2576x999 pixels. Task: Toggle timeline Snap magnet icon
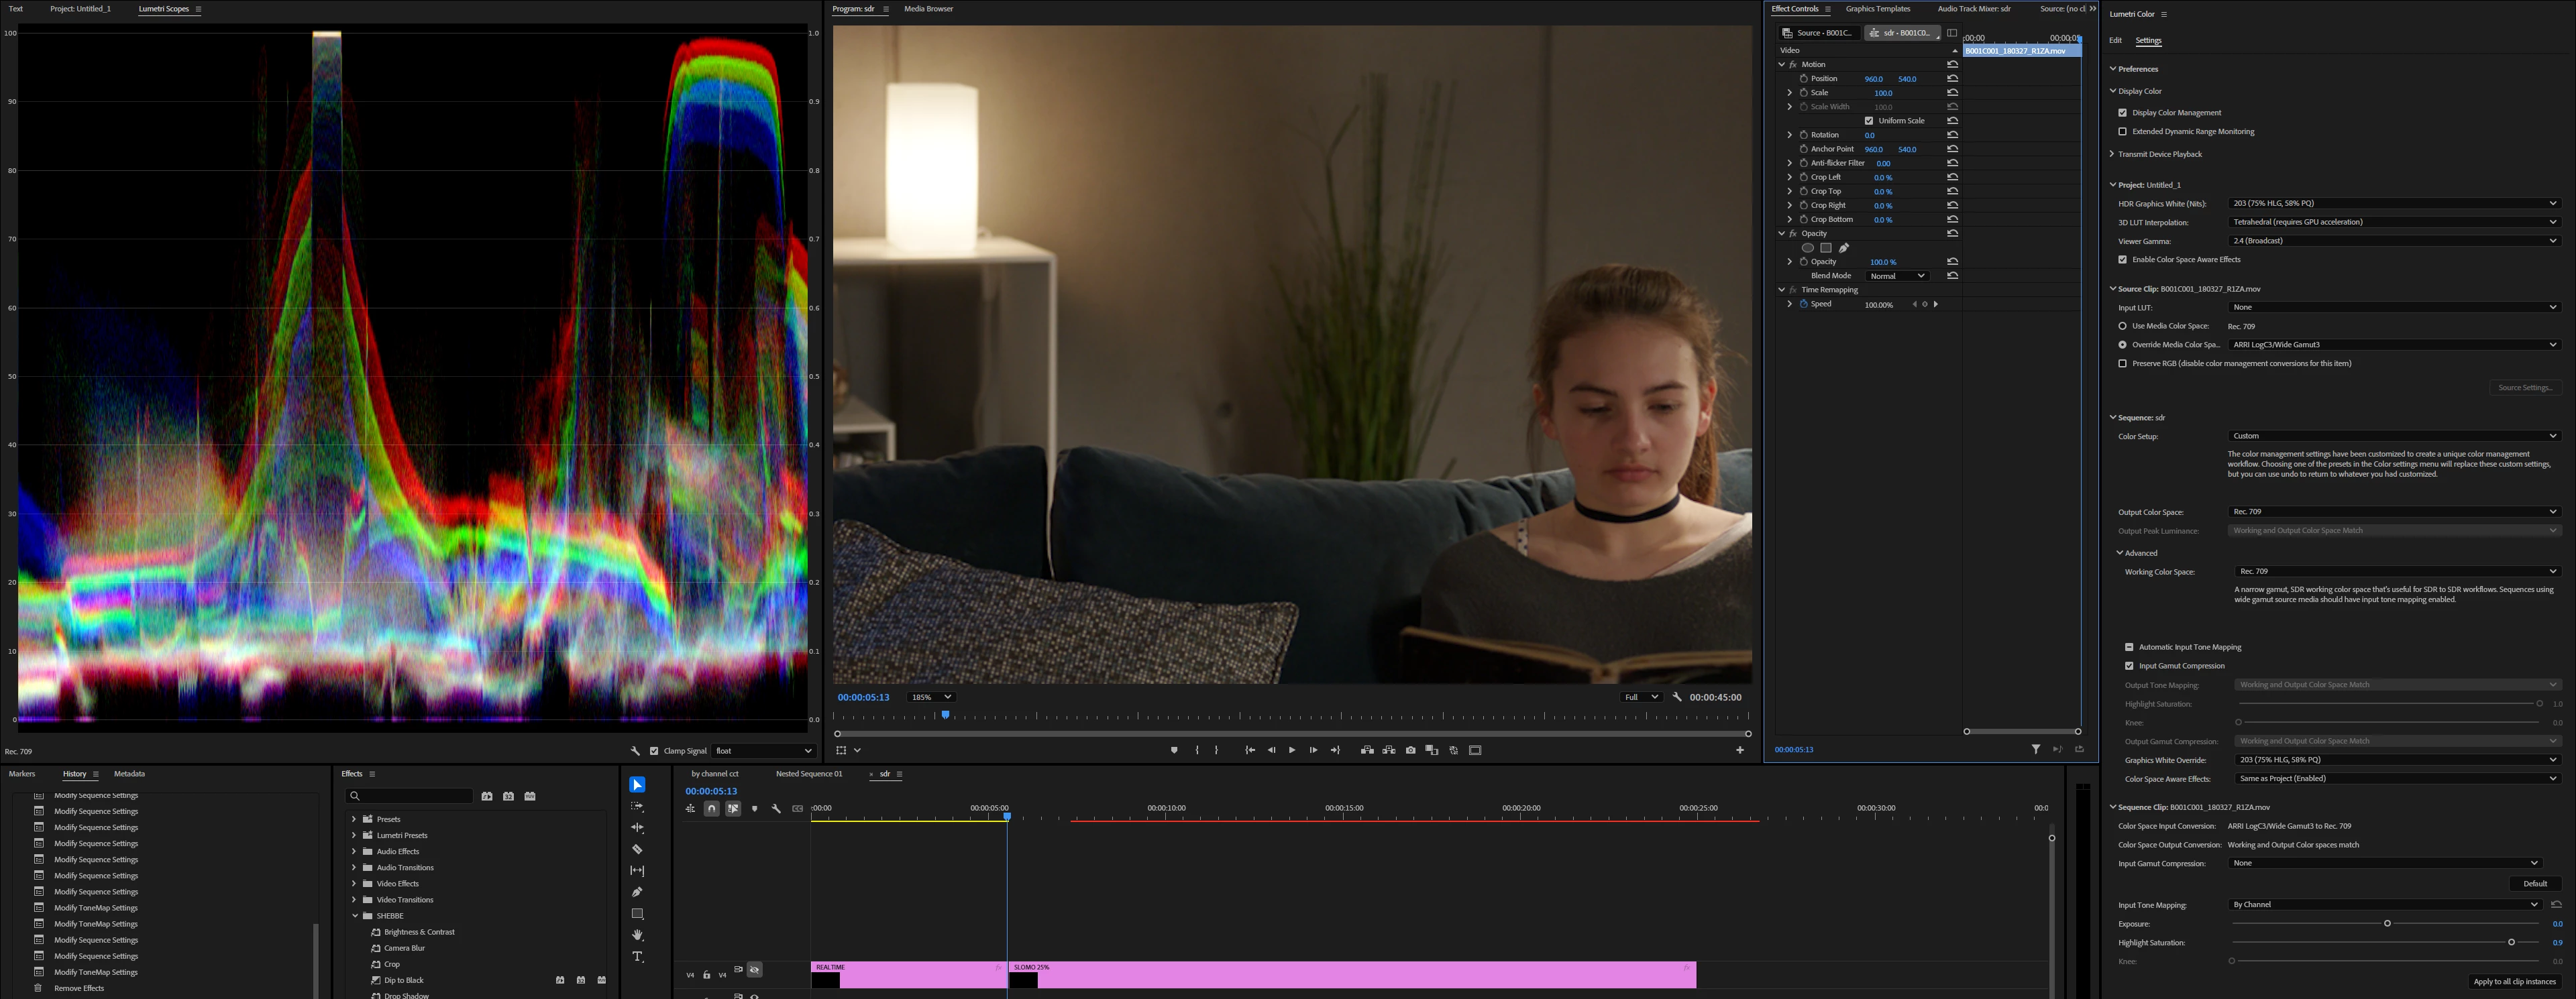point(711,808)
